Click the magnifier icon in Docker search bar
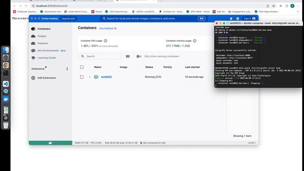 [104, 19]
